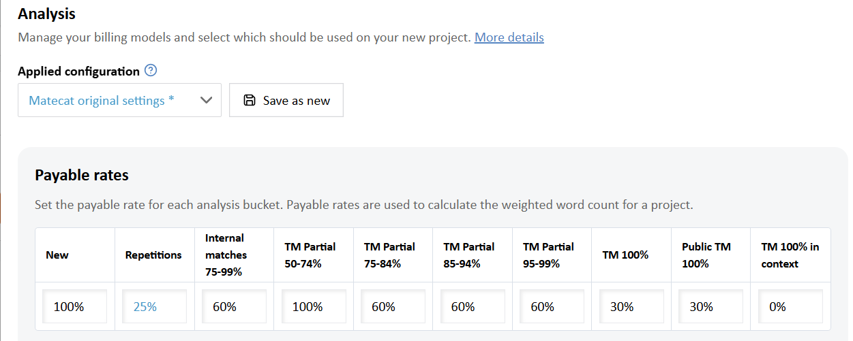This screenshot has width=853, height=341.
Task: Edit the TM Partial 95-99% rate field
Action: pyautogui.click(x=552, y=307)
